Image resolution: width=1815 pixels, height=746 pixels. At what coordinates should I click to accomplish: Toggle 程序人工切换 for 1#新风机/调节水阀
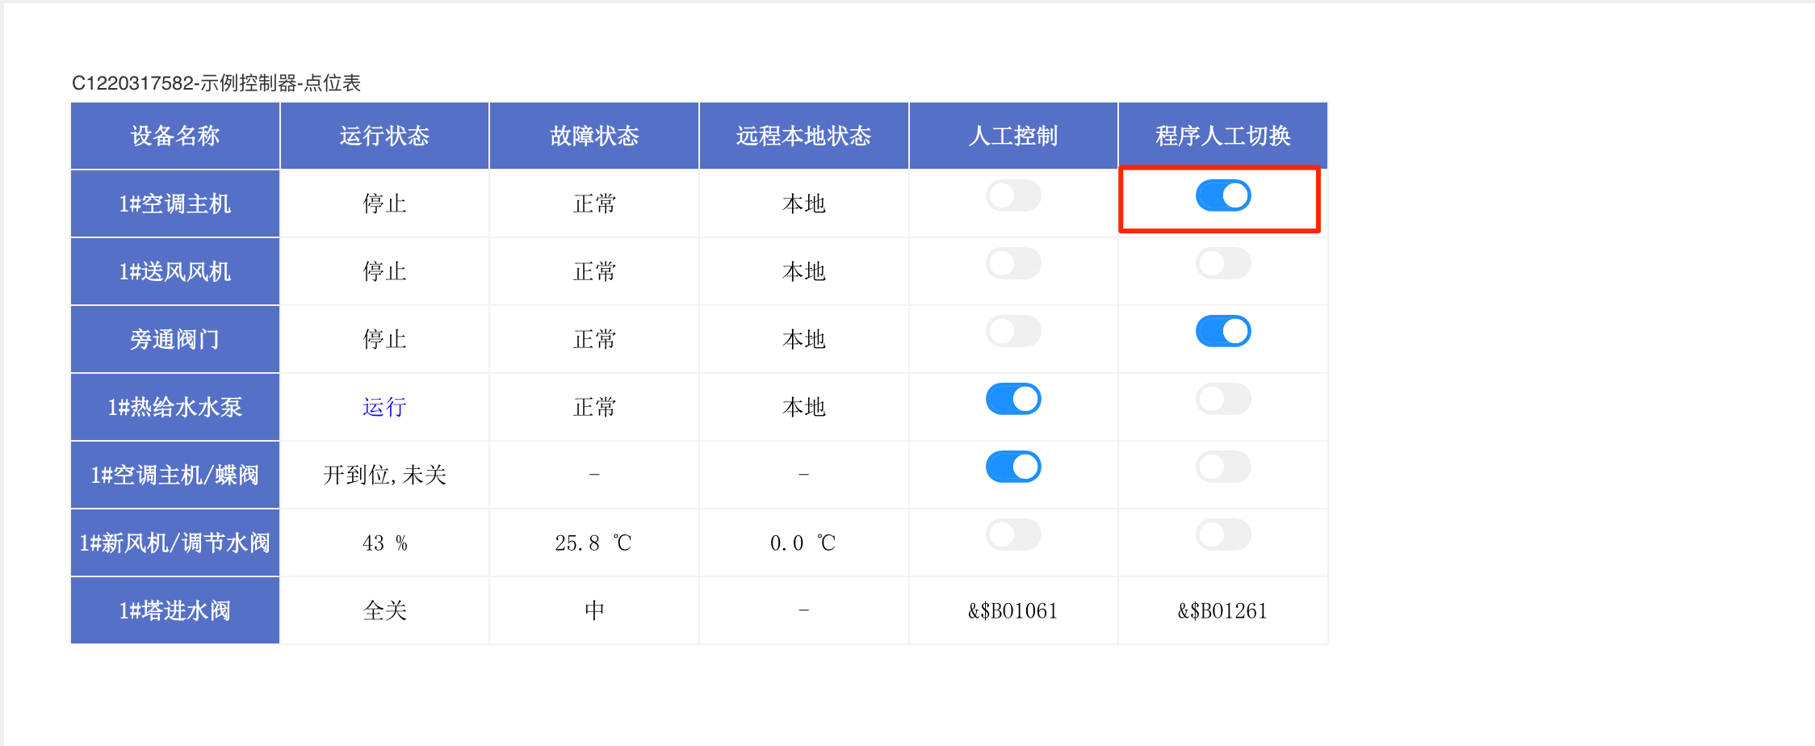(1223, 534)
